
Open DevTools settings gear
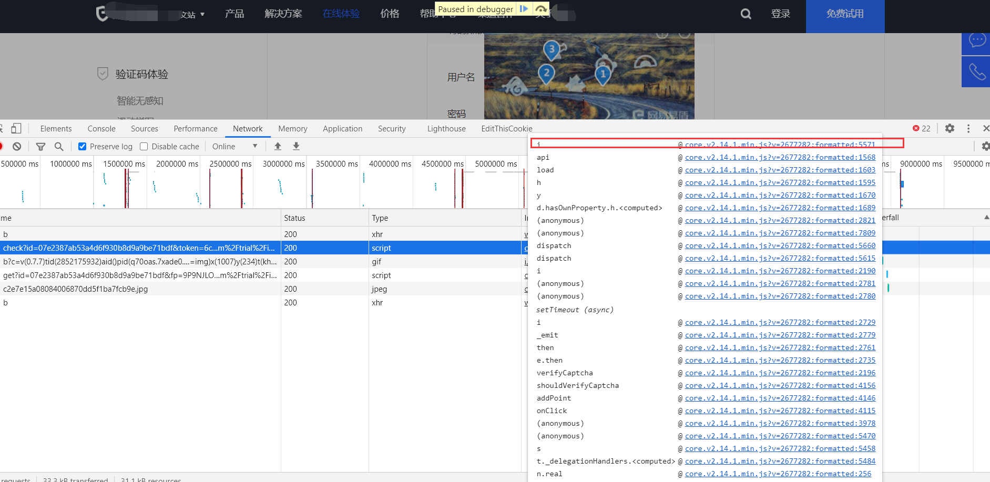tap(950, 128)
